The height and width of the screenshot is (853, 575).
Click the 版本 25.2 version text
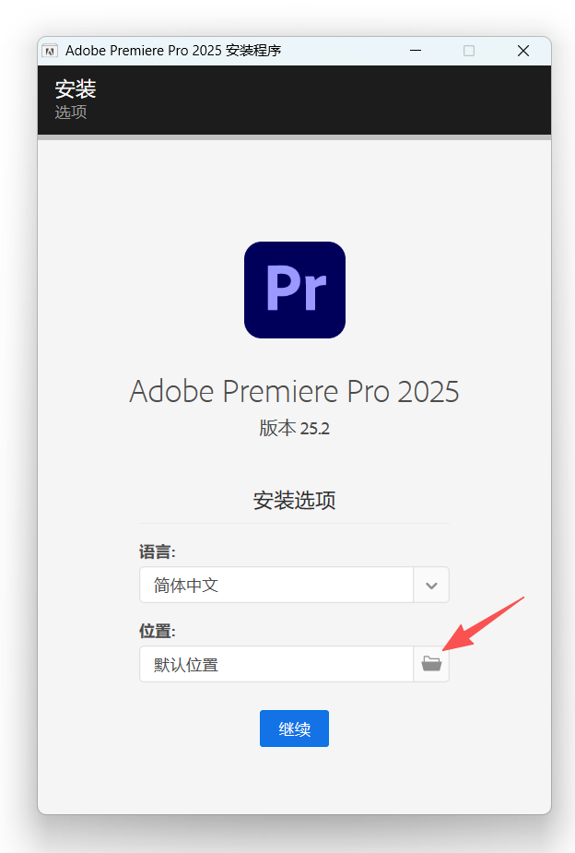pos(294,428)
